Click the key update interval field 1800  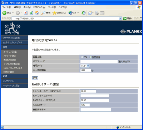tap(86, 70)
